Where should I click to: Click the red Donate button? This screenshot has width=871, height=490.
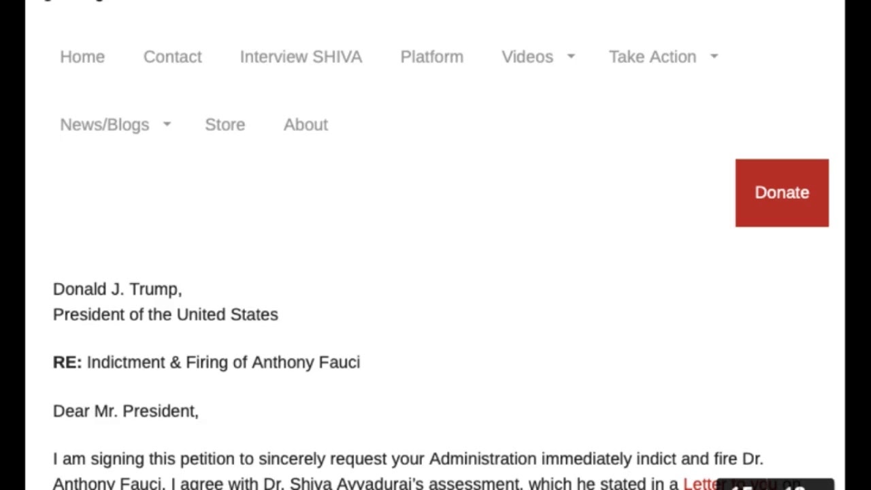[x=782, y=193]
